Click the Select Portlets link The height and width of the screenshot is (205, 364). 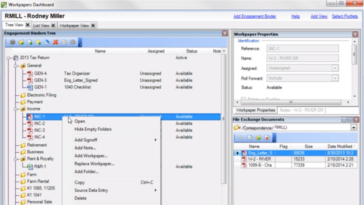point(345,16)
